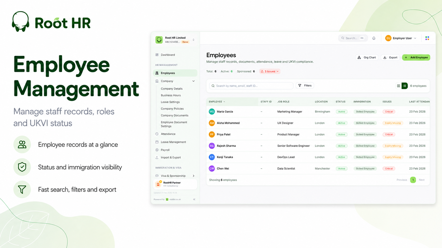Click the Payroll coin icon
442x248 pixels.
pos(157,150)
